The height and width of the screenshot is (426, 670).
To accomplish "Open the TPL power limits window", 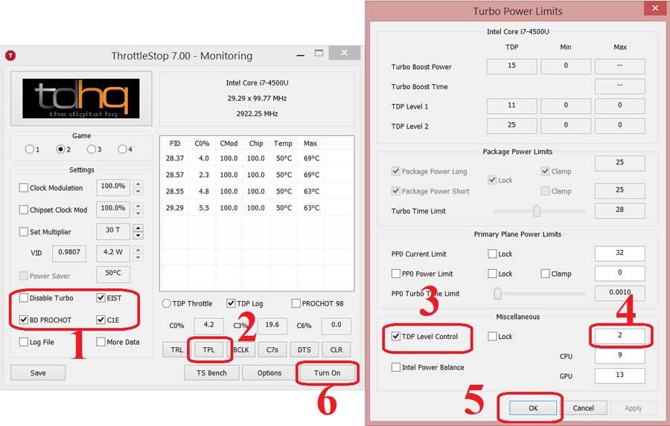I will point(208,349).
